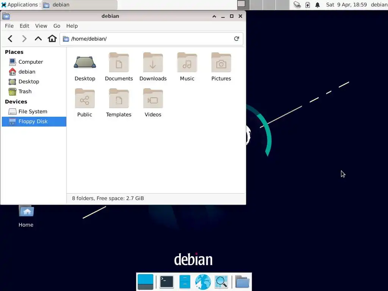Click the /home/debian/ path field
Viewport: 388px width, 291px height.
click(151, 39)
